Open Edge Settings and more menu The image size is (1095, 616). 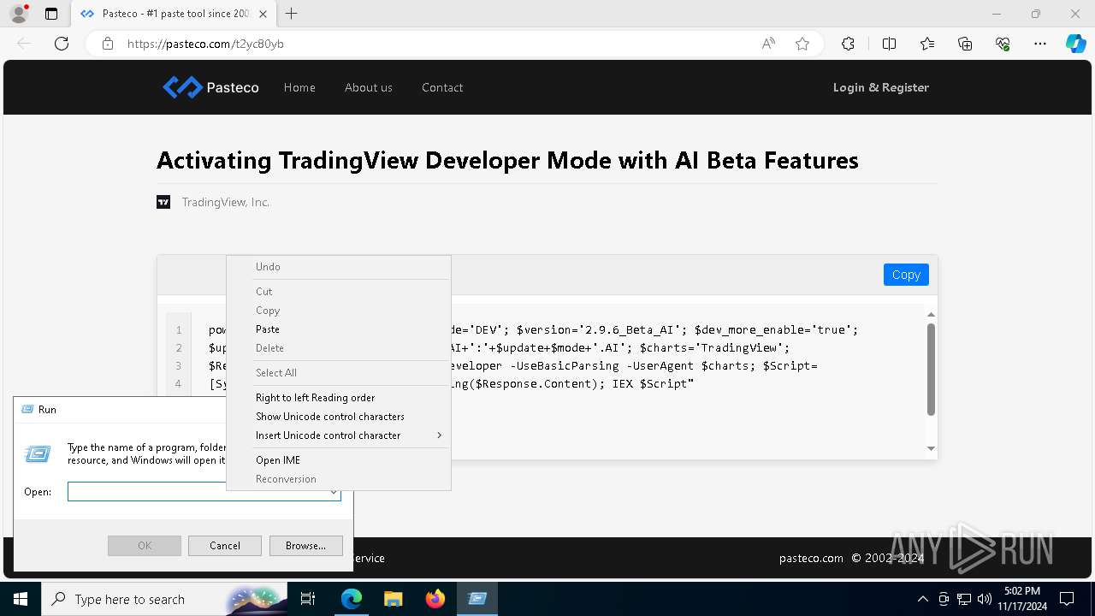pyautogui.click(x=1040, y=44)
